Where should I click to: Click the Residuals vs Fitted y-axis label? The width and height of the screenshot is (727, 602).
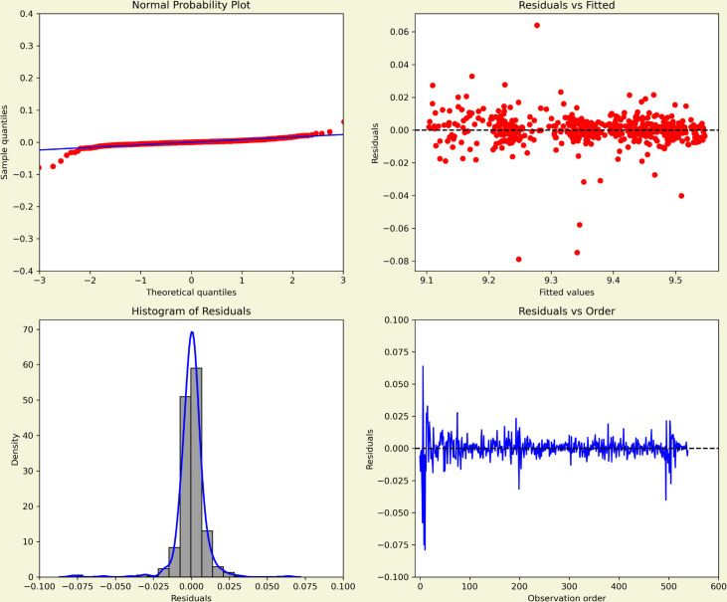(x=375, y=143)
